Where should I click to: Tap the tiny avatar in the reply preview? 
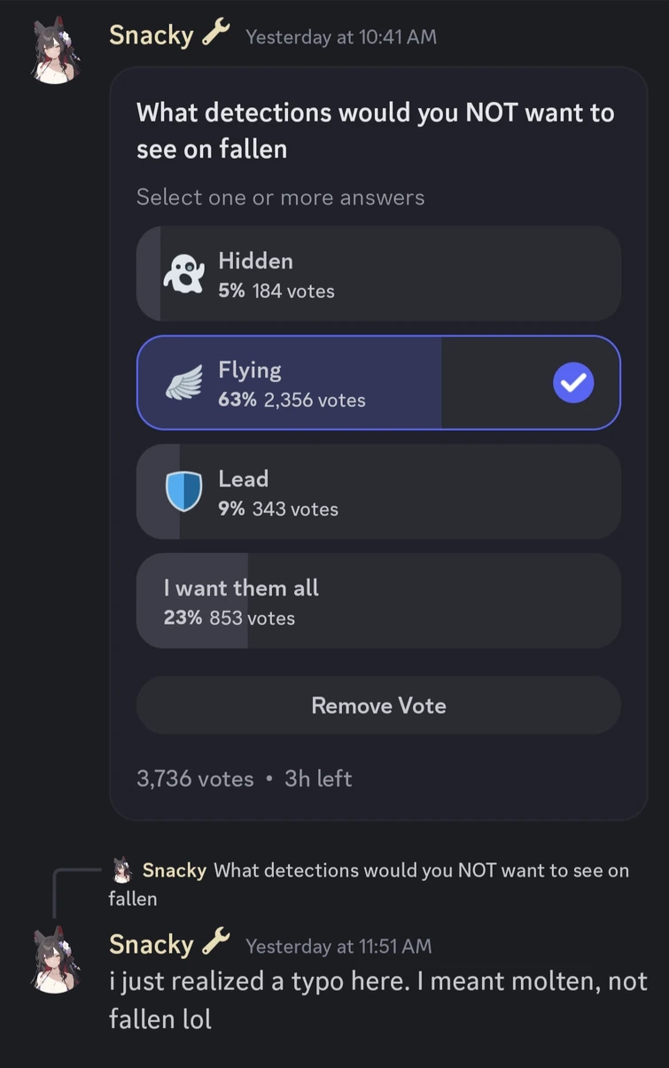point(122,869)
